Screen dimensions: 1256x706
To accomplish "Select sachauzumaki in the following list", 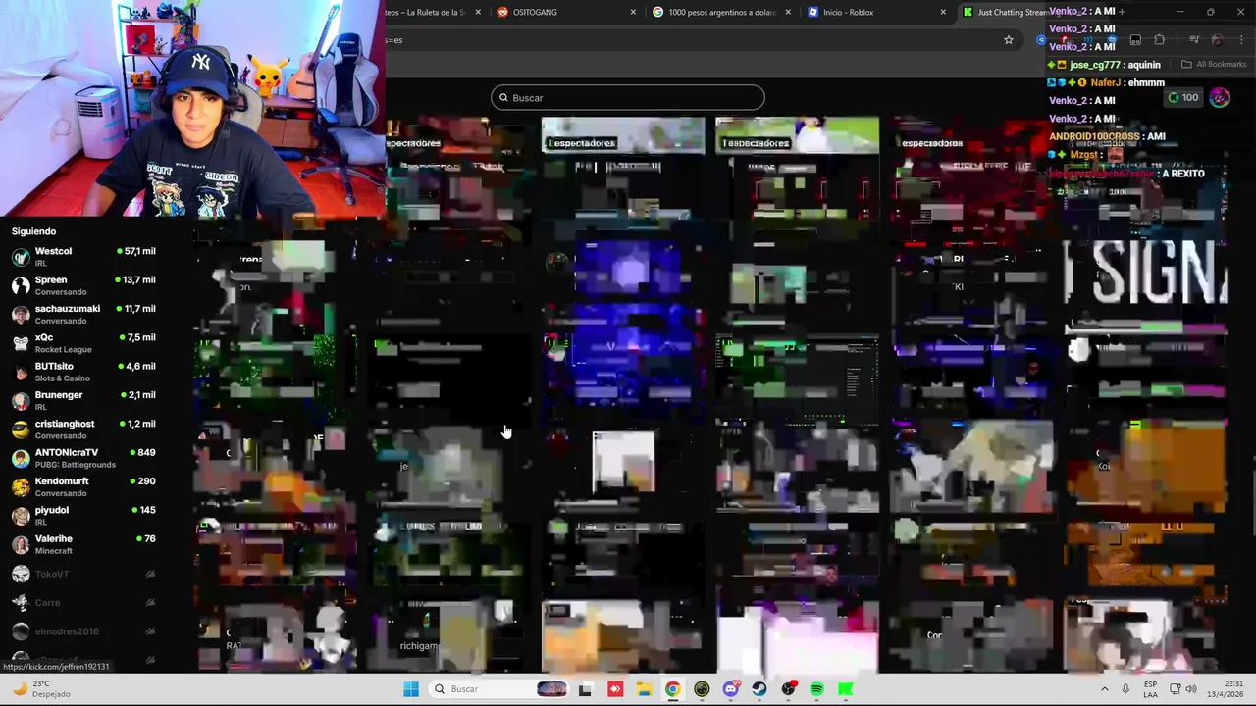I will [x=83, y=315].
